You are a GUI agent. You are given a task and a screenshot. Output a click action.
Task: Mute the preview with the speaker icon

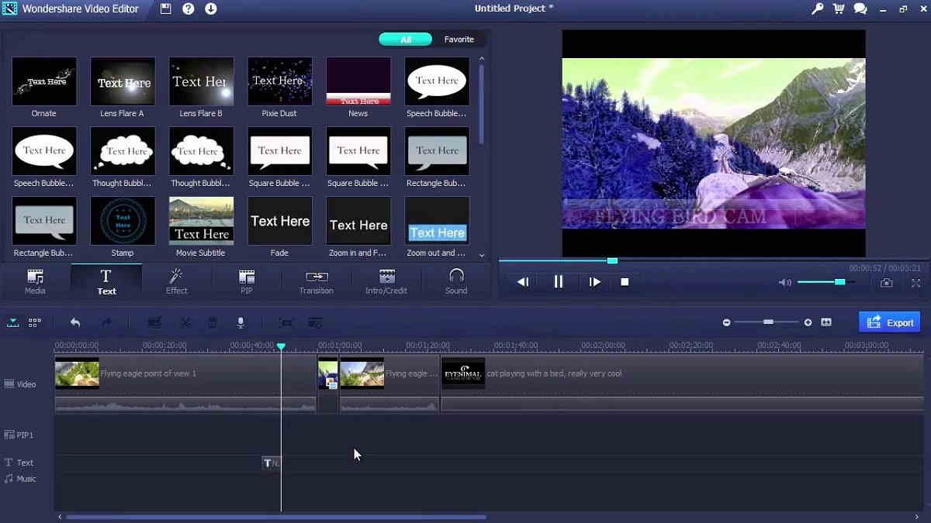click(x=784, y=283)
